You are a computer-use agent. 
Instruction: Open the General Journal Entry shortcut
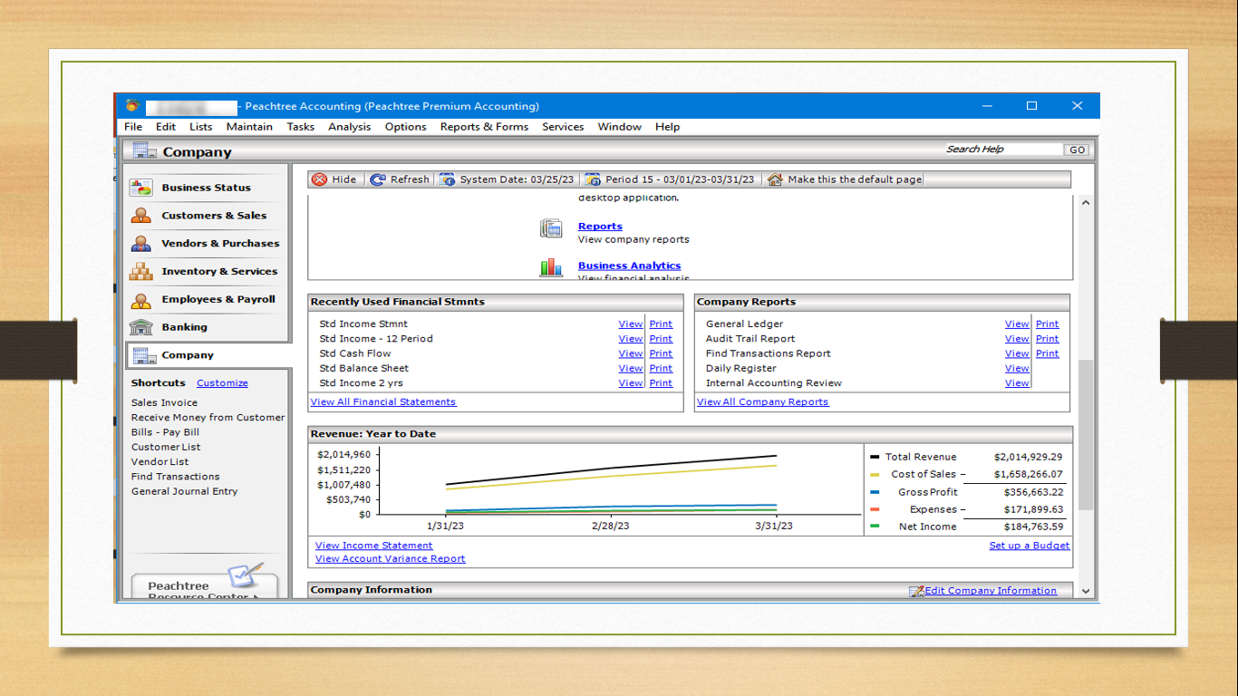pos(185,491)
